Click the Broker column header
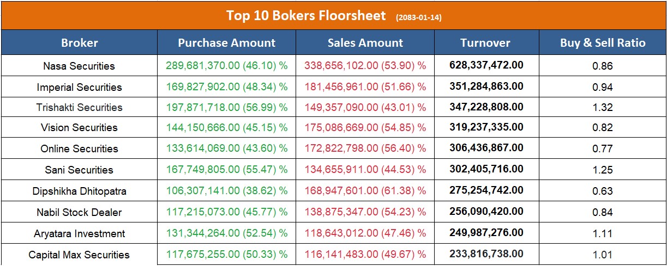The height and width of the screenshot is (266, 667). tap(80, 42)
